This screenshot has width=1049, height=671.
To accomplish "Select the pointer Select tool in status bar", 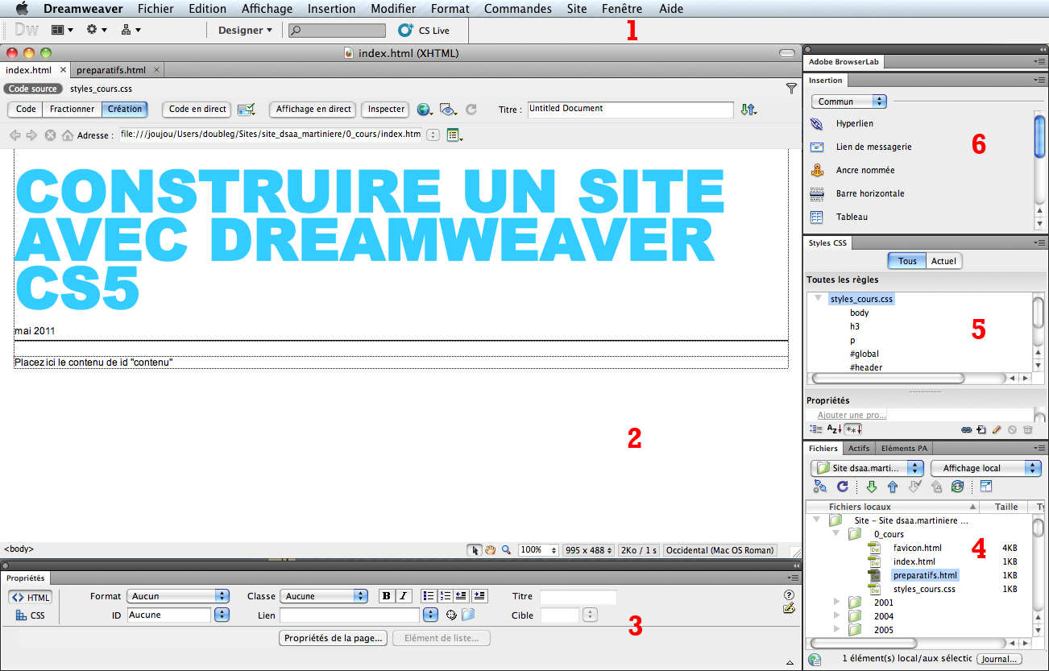I will (475, 550).
